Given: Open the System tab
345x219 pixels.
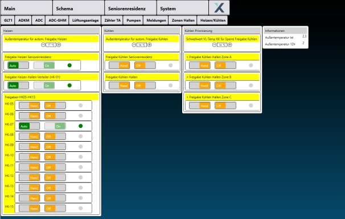Looking at the screenshot, I should (x=183, y=8).
